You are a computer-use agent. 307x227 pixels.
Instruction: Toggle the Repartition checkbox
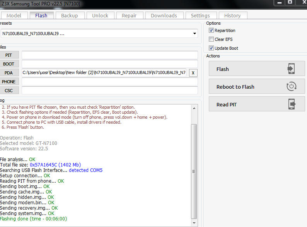click(211, 30)
